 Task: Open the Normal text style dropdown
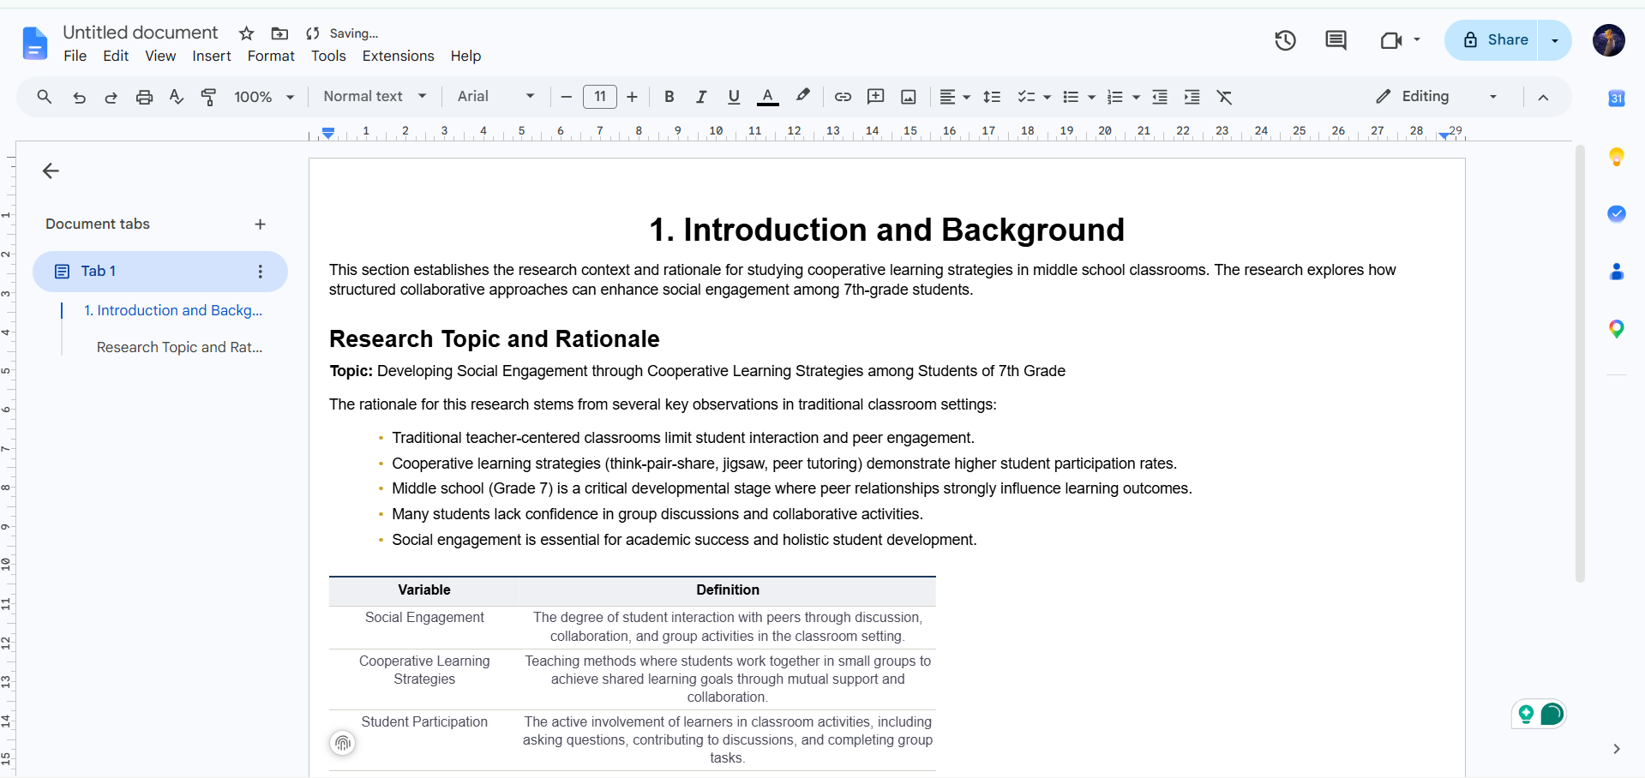tap(375, 97)
